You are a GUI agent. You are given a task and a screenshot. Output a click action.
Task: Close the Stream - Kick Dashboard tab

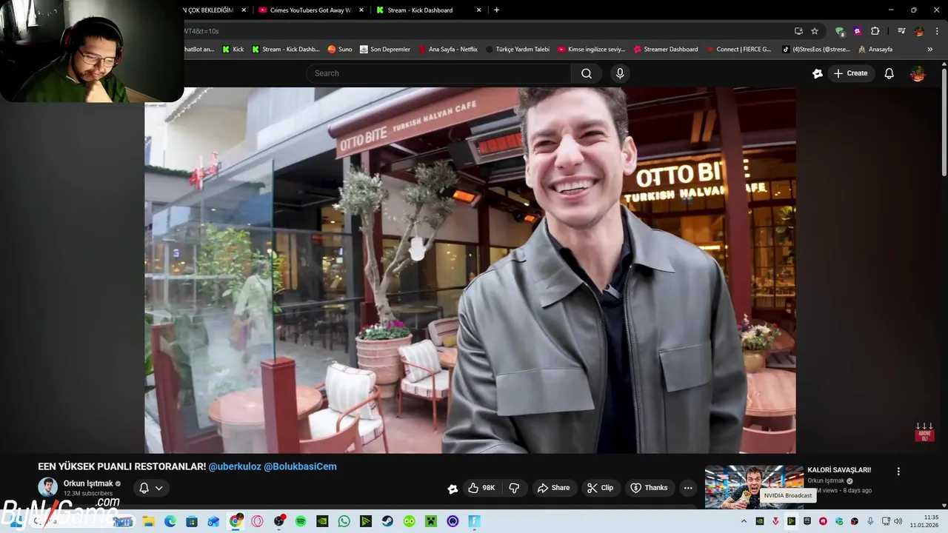pos(478,10)
